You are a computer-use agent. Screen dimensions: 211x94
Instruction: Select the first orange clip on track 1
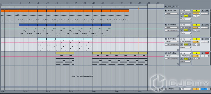tap(3, 11)
